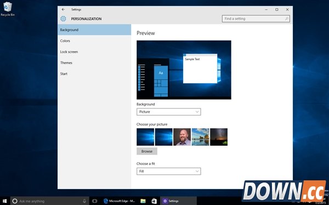The height and width of the screenshot is (205, 329).
Task: Click the Browse button
Action: 147,151
